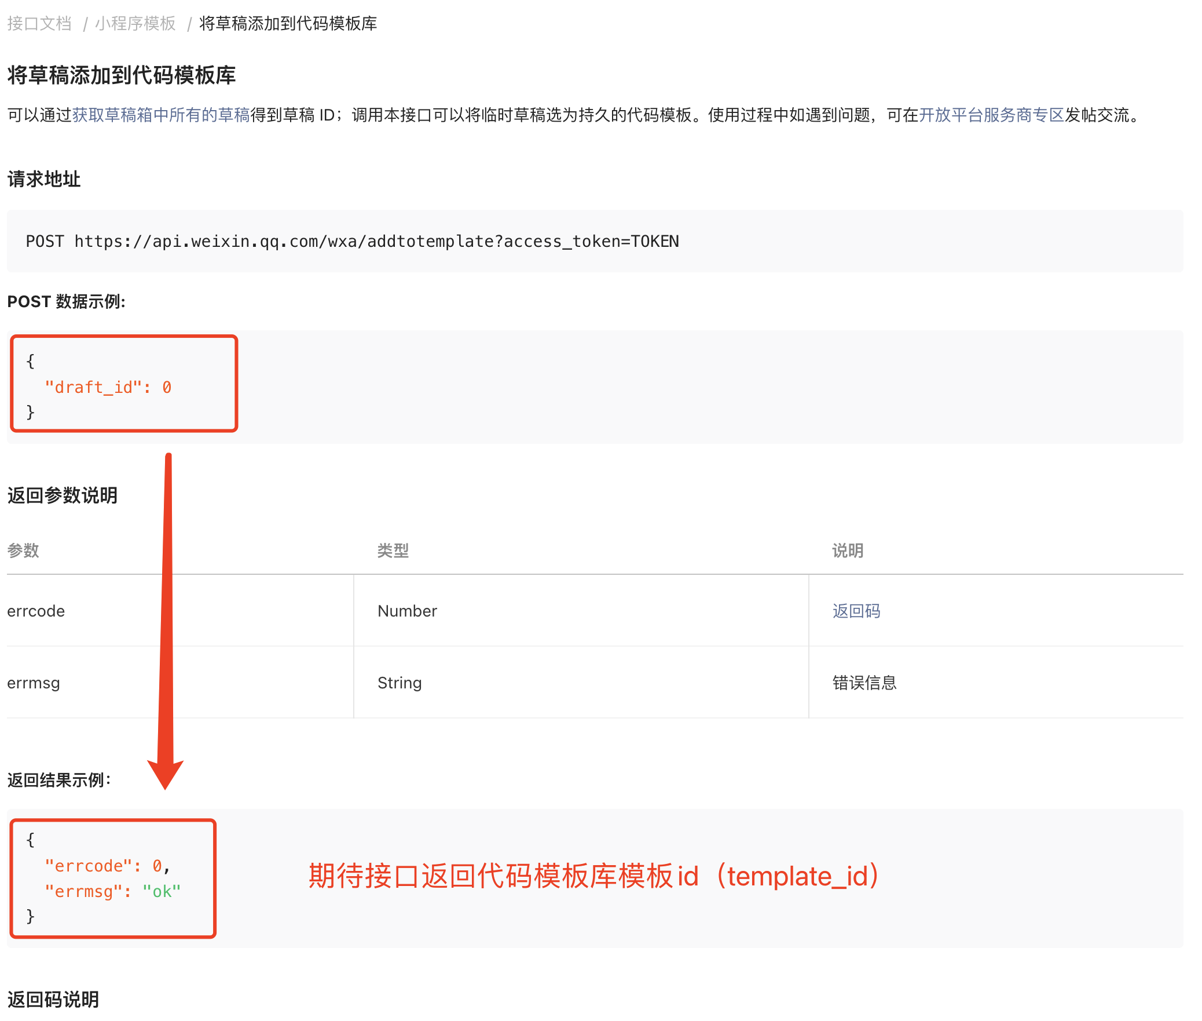This screenshot has height=1021, width=1202.
Task: Click the 返回码说明 heading
Action: [x=53, y=1000]
